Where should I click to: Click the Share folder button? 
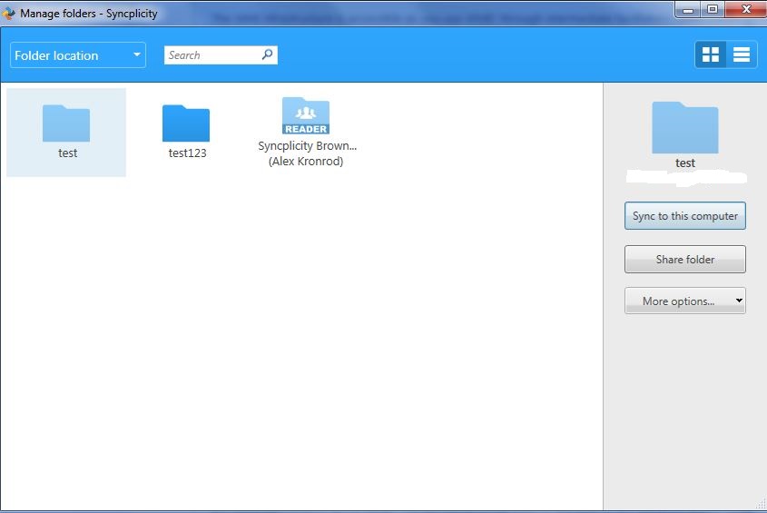(x=685, y=260)
